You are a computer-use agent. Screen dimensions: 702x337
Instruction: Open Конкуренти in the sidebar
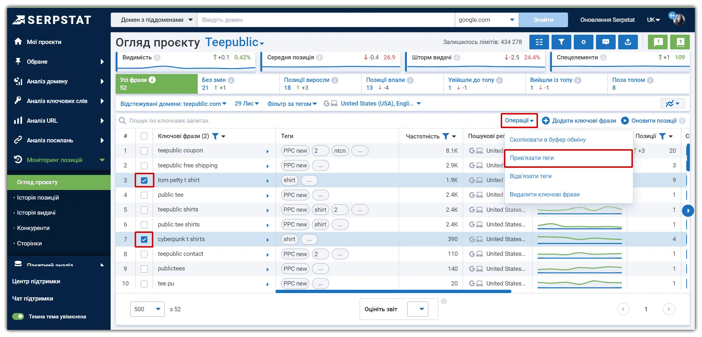tap(33, 228)
